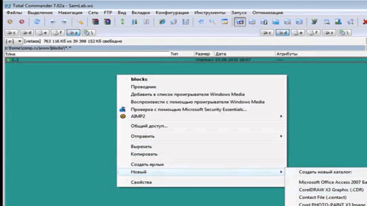This screenshot has width=367, height=206.
Task: Open the Запуск menu
Action: point(239,13)
